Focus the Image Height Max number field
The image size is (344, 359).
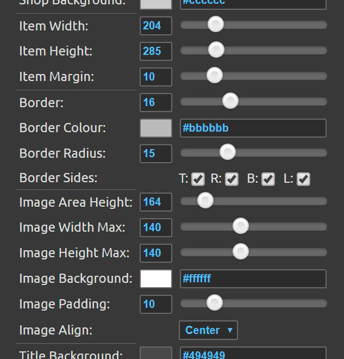click(156, 253)
